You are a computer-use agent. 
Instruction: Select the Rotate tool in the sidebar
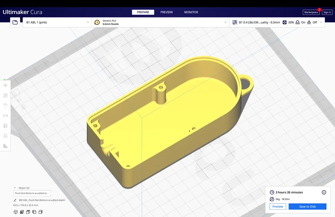pos(5,106)
